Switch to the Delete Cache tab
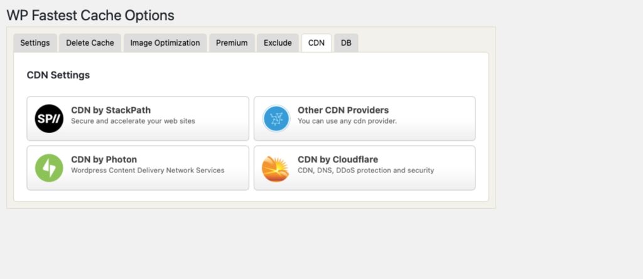Screen dimensions: 643x279 [90, 43]
